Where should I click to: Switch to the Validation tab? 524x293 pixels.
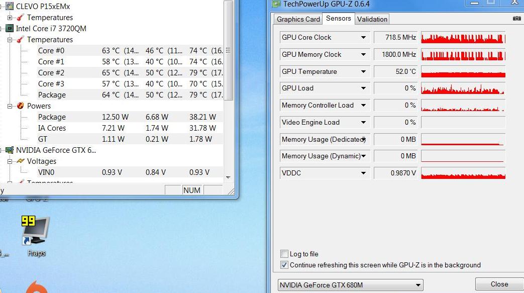(372, 19)
